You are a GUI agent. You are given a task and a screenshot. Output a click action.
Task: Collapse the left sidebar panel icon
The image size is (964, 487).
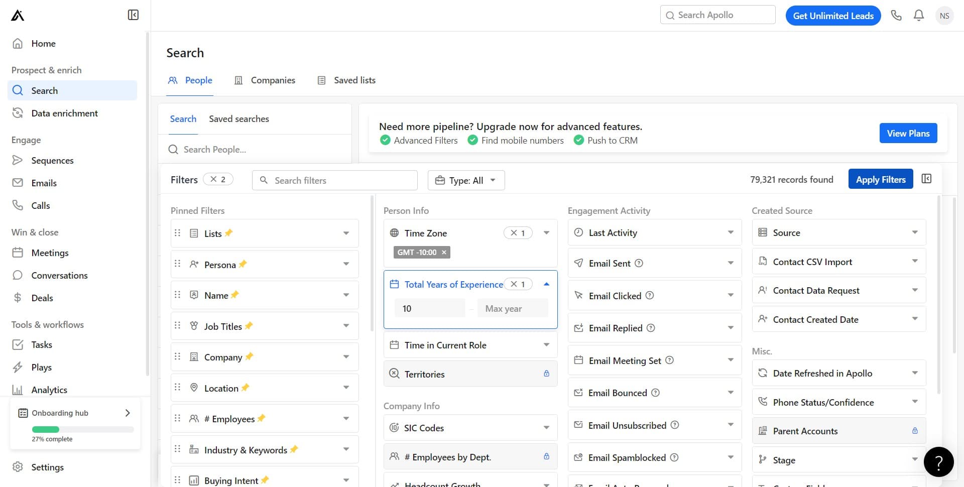pos(133,15)
